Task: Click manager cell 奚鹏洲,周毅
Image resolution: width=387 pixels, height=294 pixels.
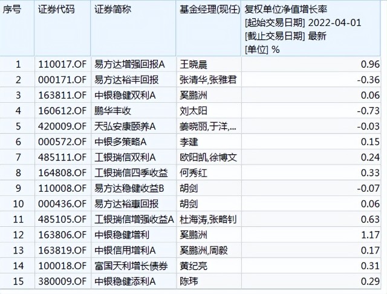Action: [x=204, y=250]
